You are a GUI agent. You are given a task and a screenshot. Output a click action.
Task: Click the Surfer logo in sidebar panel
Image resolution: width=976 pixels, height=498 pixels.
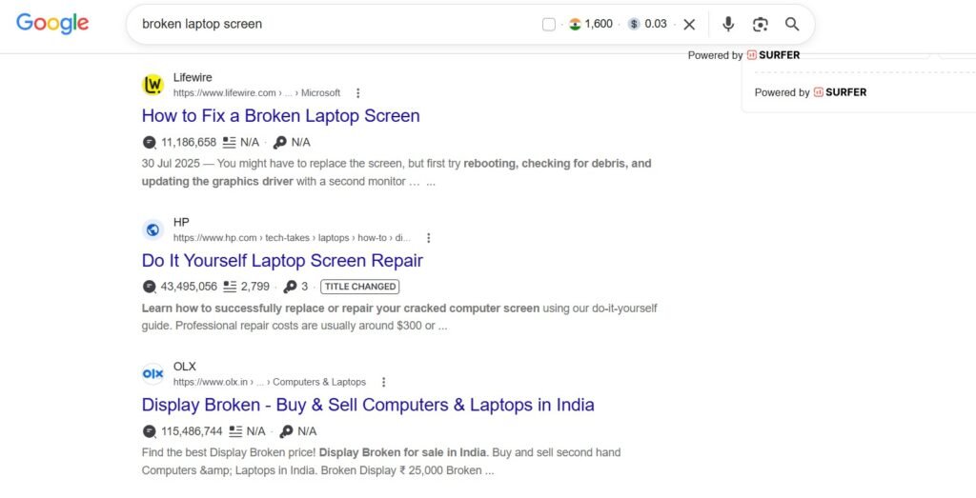click(840, 92)
